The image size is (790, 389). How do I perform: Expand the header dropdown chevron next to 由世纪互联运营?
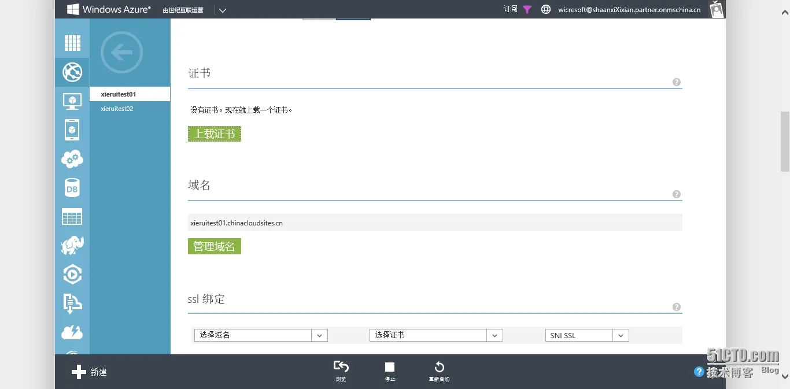[223, 10]
